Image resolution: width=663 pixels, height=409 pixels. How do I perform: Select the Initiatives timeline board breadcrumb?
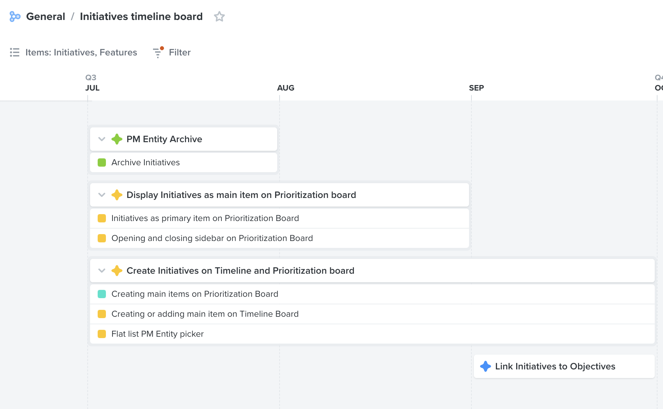(x=141, y=16)
